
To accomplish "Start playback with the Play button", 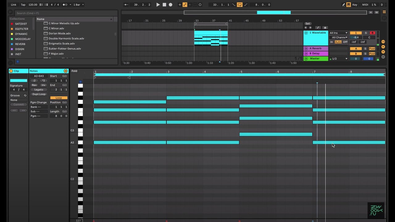I will pyautogui.click(x=158, y=5).
